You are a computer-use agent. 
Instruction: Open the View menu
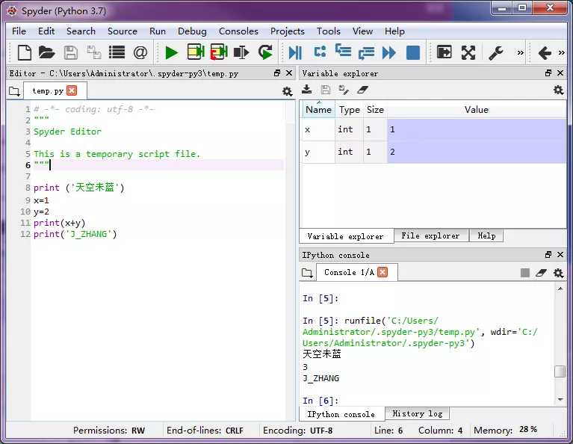point(362,31)
